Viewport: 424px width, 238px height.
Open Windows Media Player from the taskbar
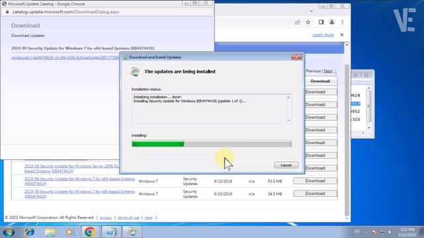[x=70, y=232]
